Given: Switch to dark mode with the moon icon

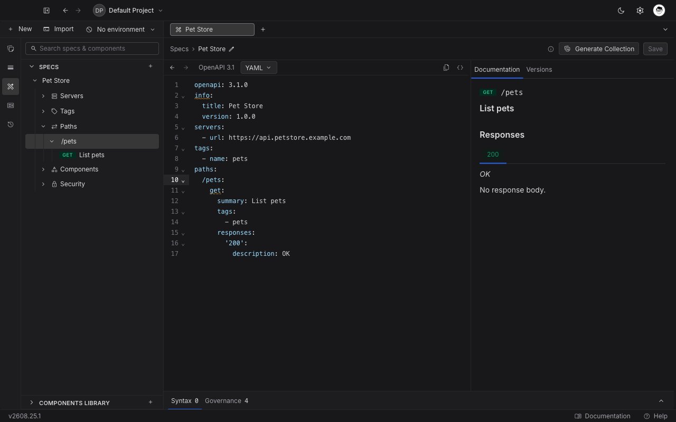Looking at the screenshot, I should [x=621, y=11].
